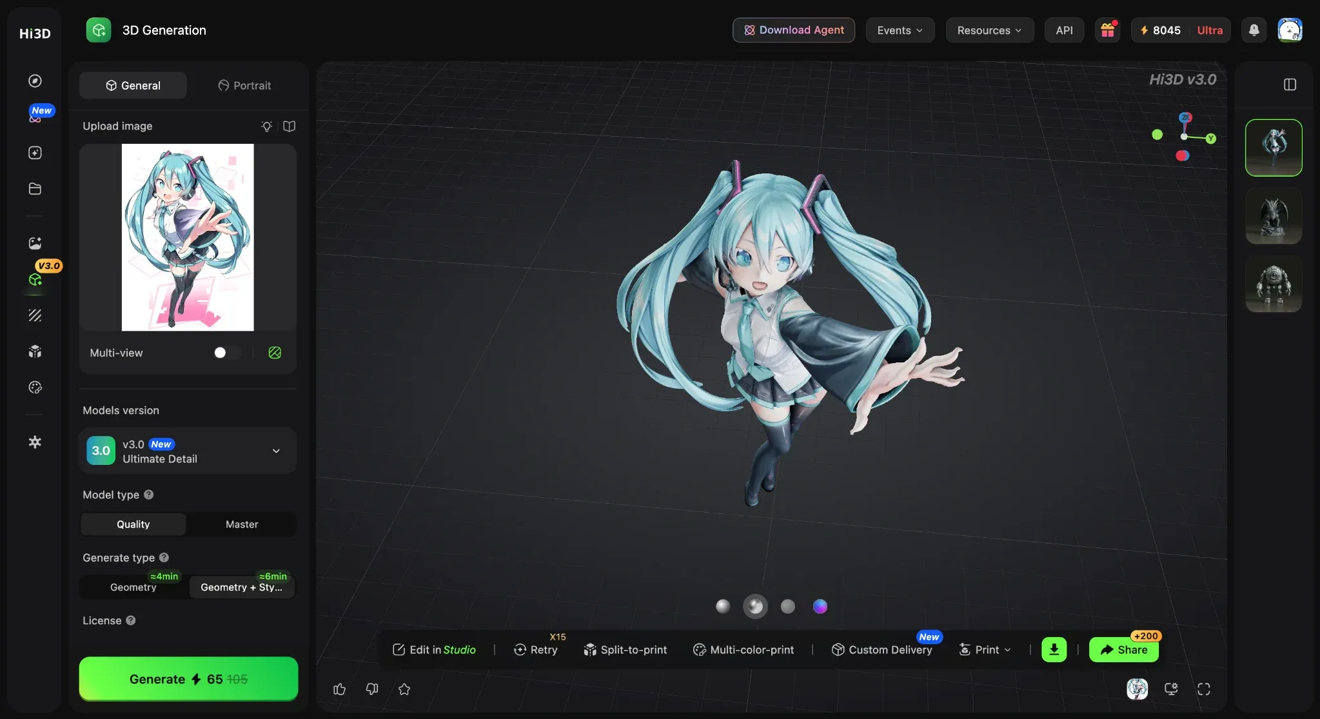
Task: Click the Download Agent button
Action: click(x=794, y=30)
